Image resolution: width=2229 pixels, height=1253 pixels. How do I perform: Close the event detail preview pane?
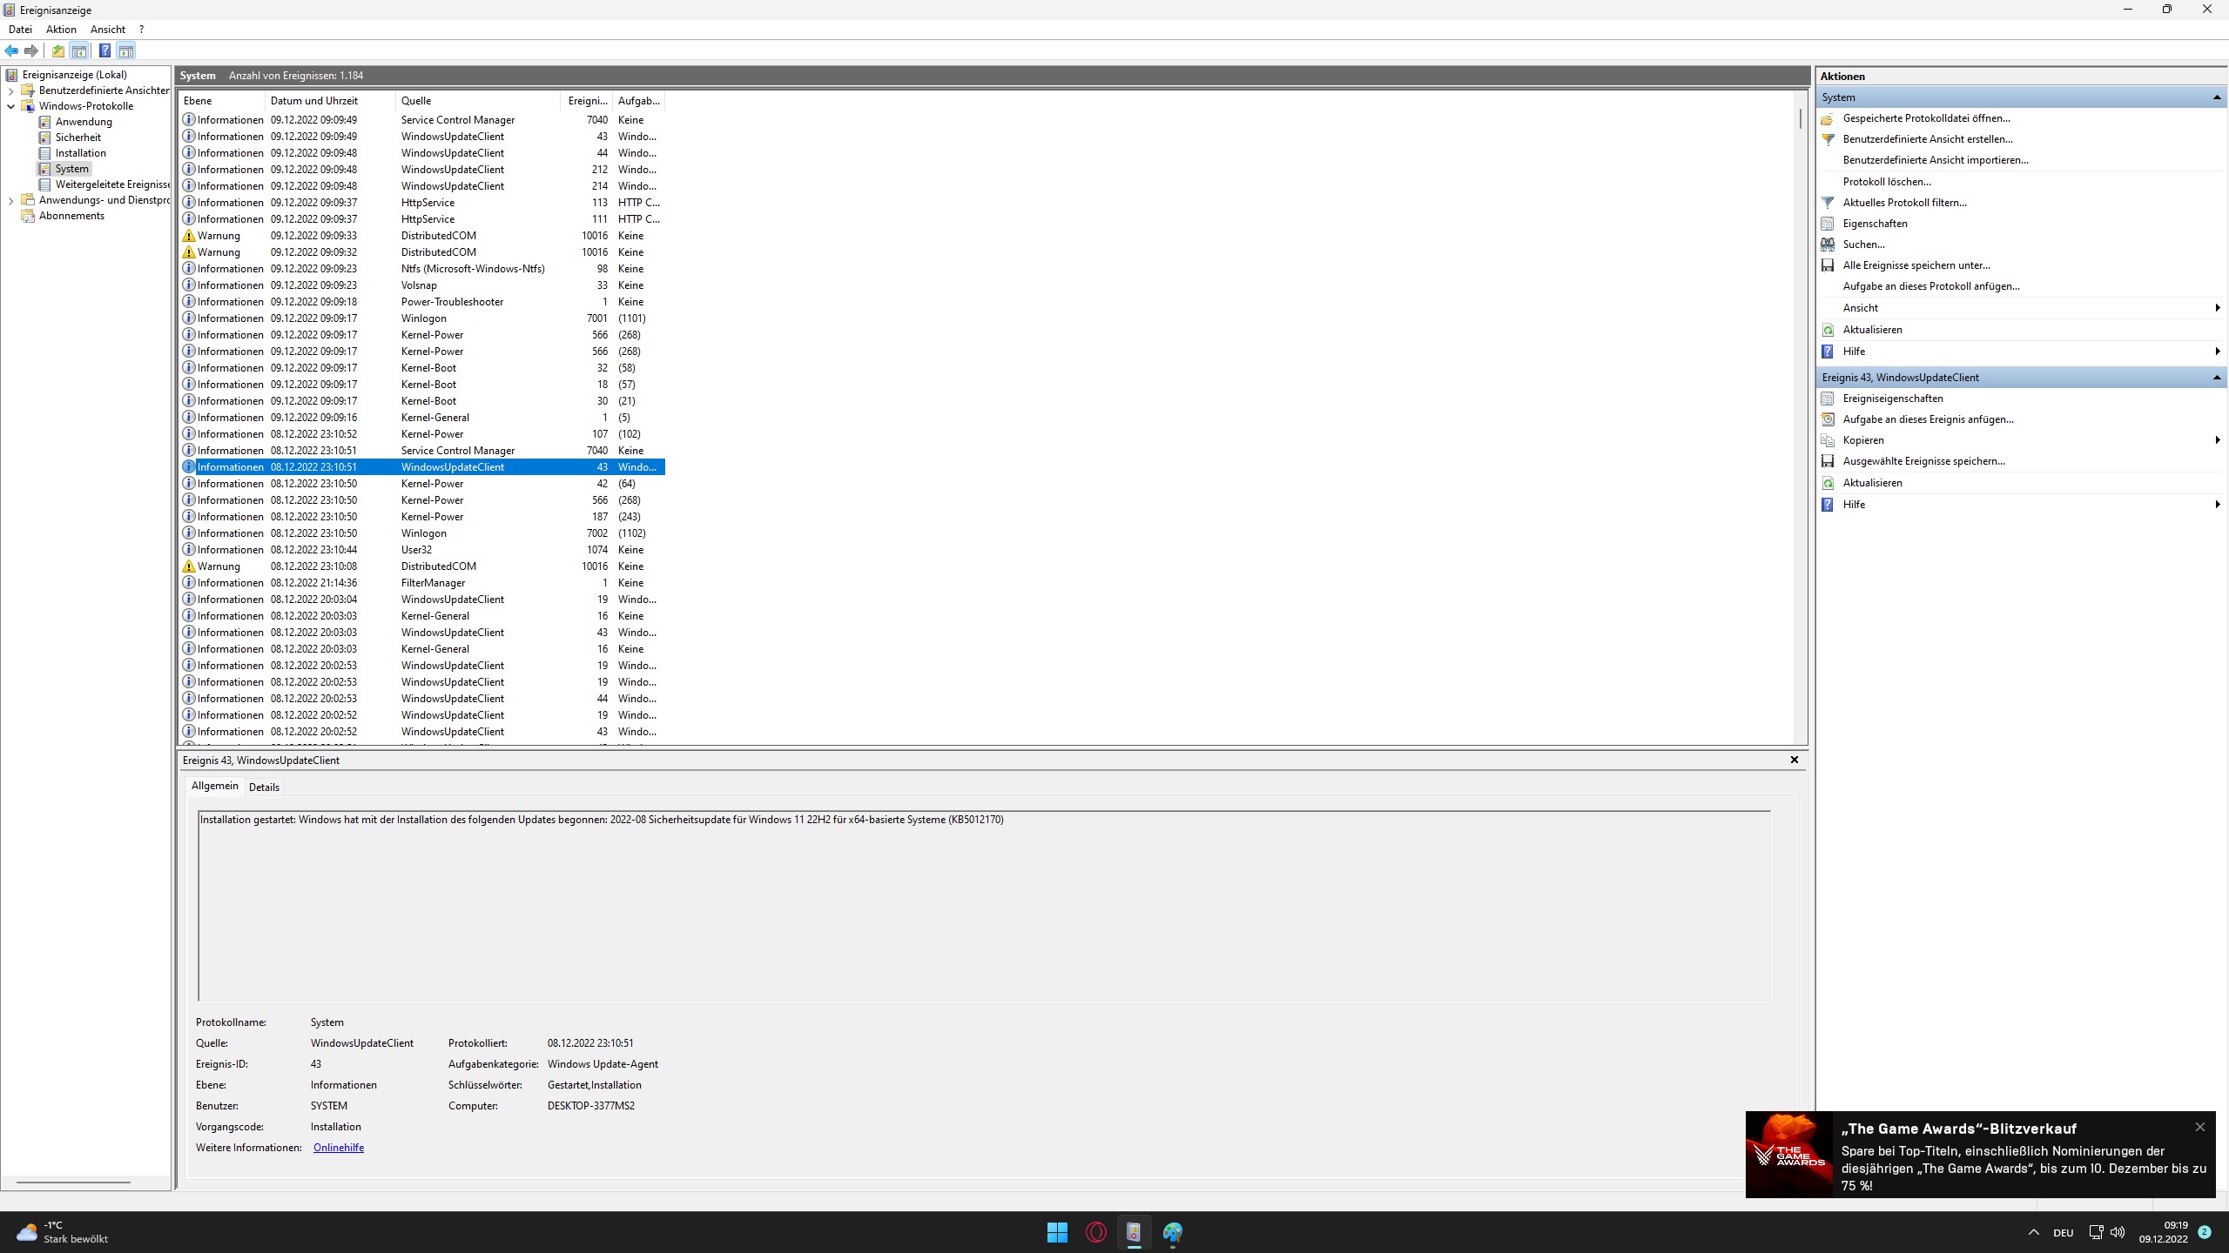(x=1794, y=760)
